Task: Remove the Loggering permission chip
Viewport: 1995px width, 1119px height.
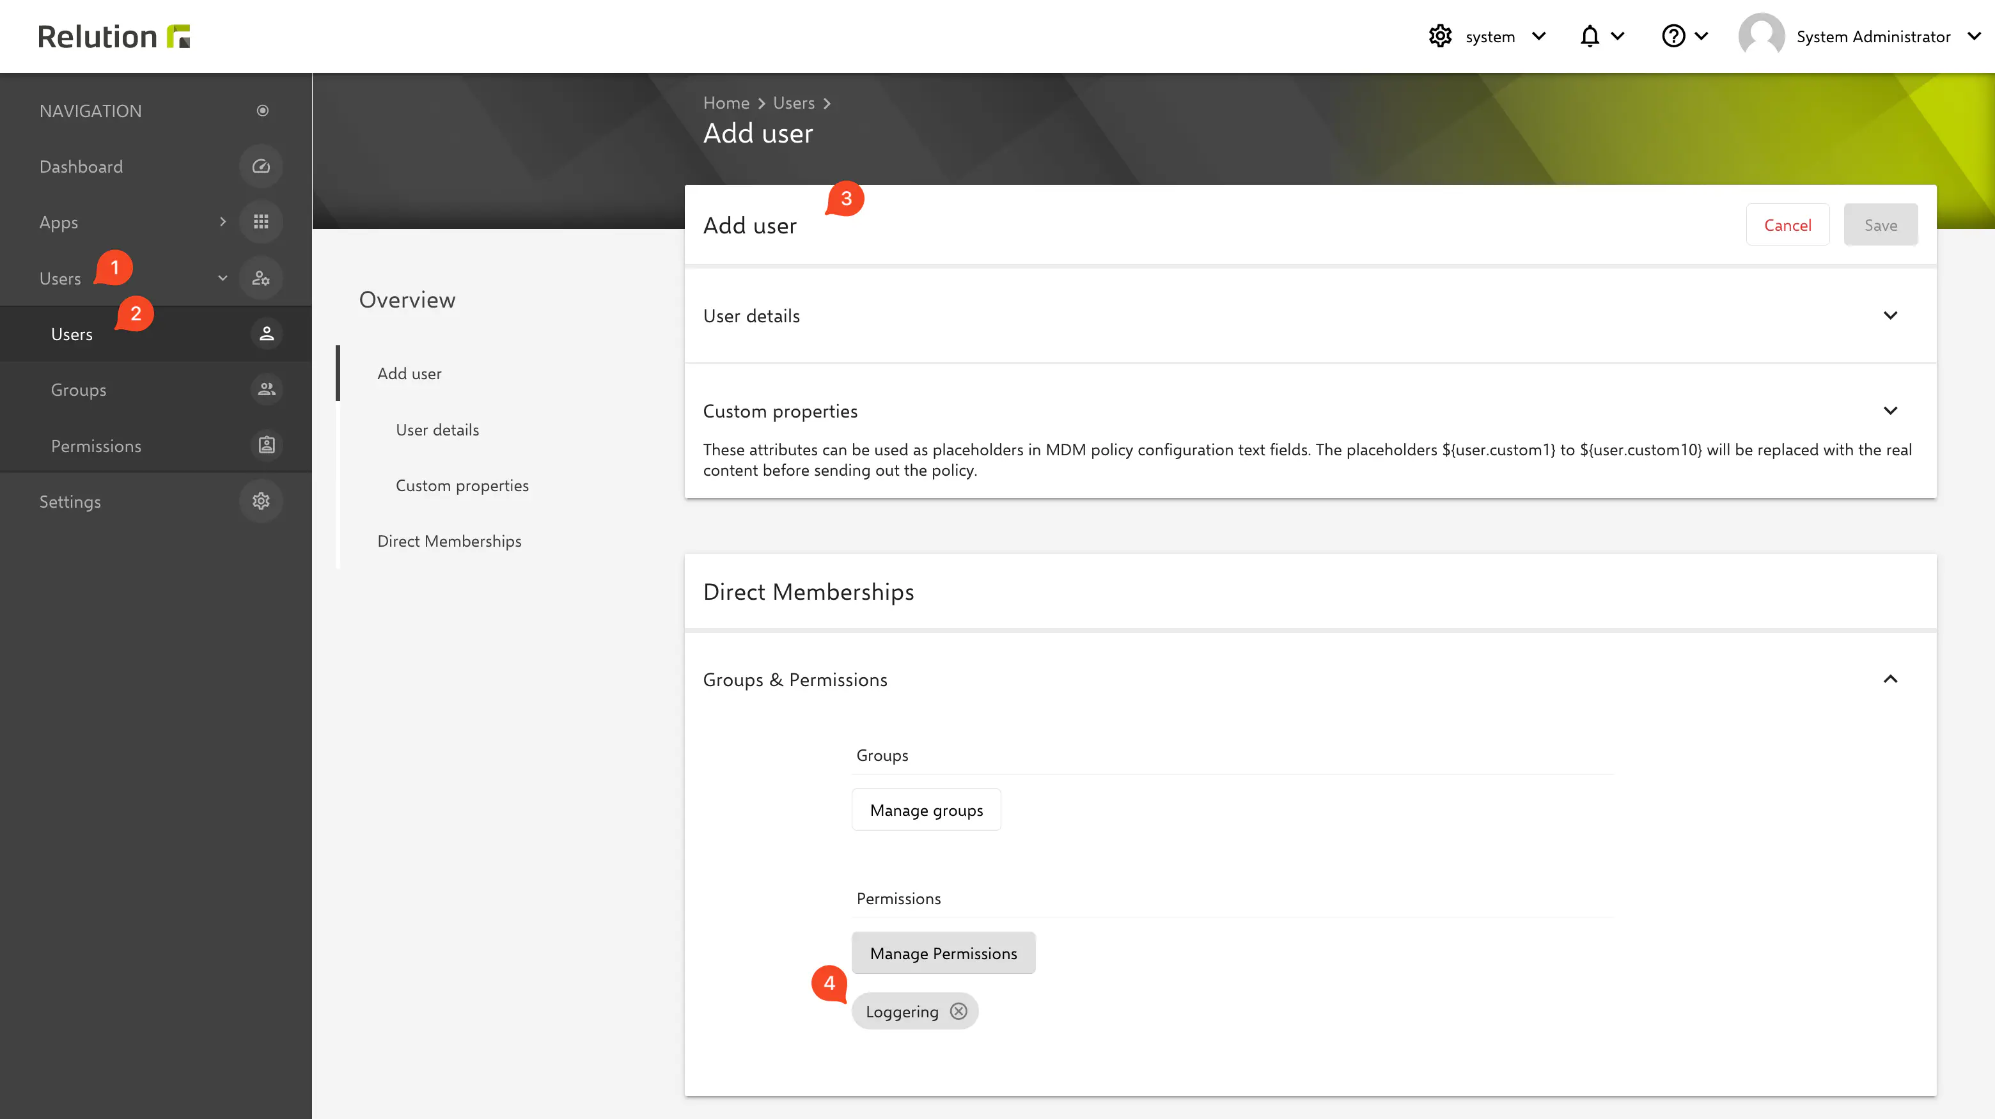Action: (x=958, y=1012)
